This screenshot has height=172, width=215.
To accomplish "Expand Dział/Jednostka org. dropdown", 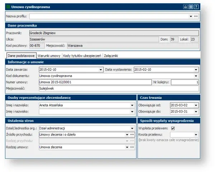I will [132, 128].
